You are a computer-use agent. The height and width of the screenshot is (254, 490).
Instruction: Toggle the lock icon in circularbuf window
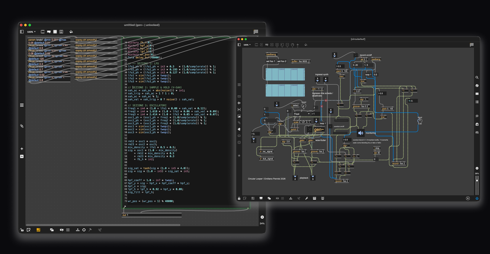(x=239, y=198)
